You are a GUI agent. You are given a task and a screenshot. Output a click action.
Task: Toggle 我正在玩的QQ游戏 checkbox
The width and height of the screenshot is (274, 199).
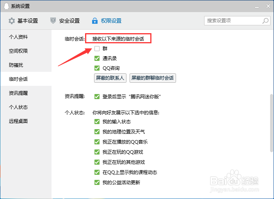(x=97, y=152)
